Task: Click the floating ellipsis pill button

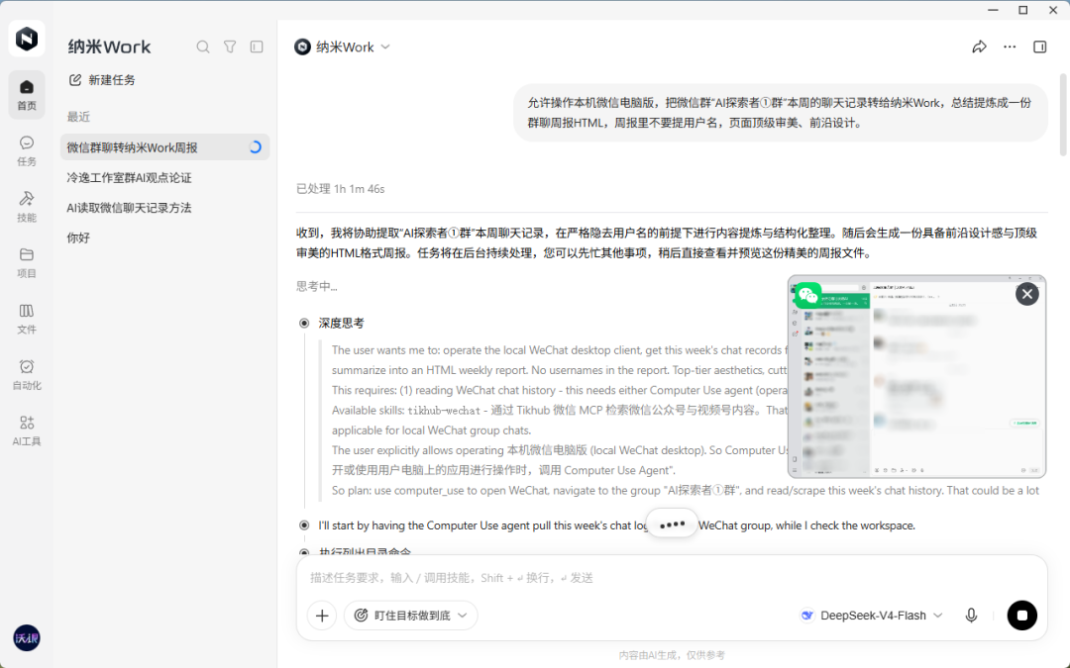Action: (672, 525)
